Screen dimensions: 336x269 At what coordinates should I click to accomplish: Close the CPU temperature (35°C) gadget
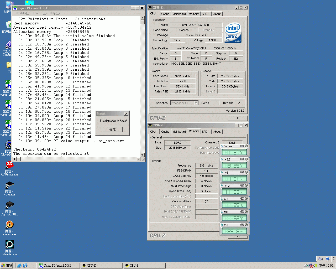[246, 199]
